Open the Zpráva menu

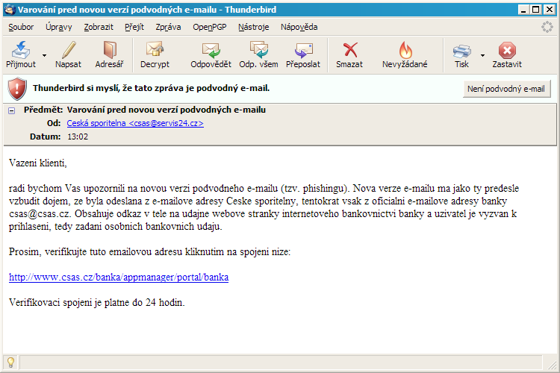(168, 27)
